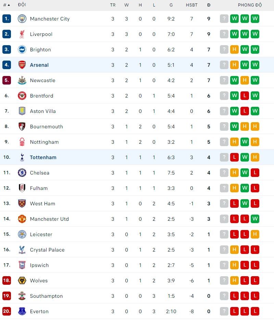Screen dimensions: 274x320
Task: Sort standings by HSBT goal difference header
Action: [191, 5]
